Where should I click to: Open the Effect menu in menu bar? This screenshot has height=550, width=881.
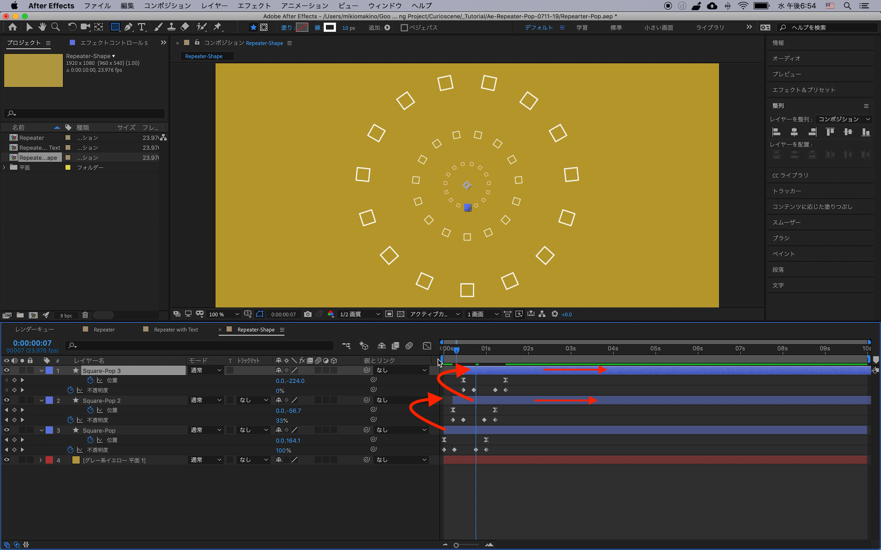coord(254,6)
